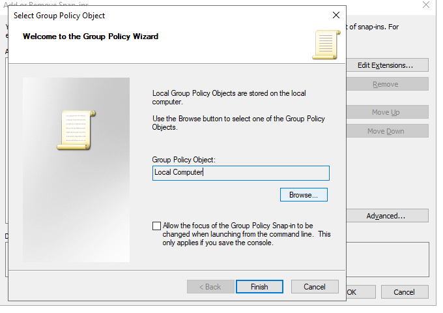Viewport: 443px width, 313px height.
Task: Go to the previous page with Back
Action: [210, 287]
